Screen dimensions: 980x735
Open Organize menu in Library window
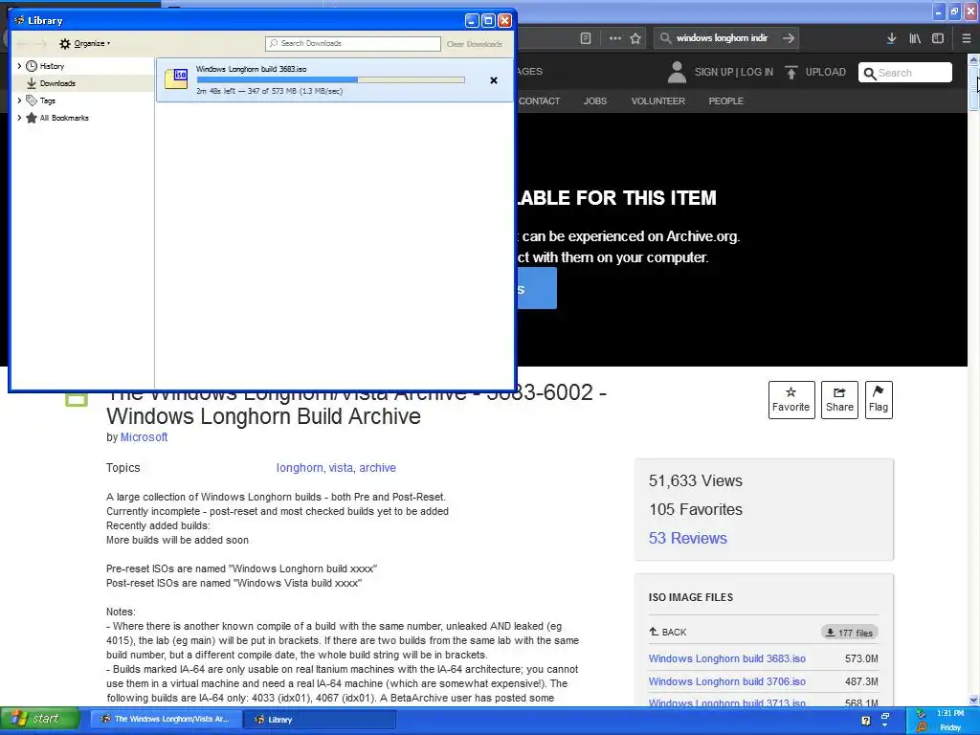click(x=84, y=43)
